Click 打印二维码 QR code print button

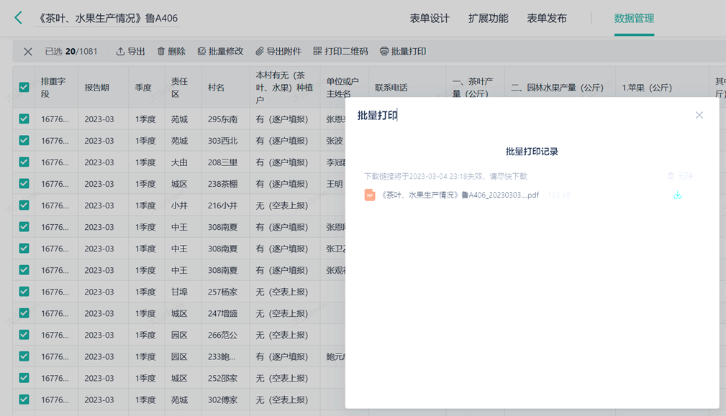click(x=340, y=52)
